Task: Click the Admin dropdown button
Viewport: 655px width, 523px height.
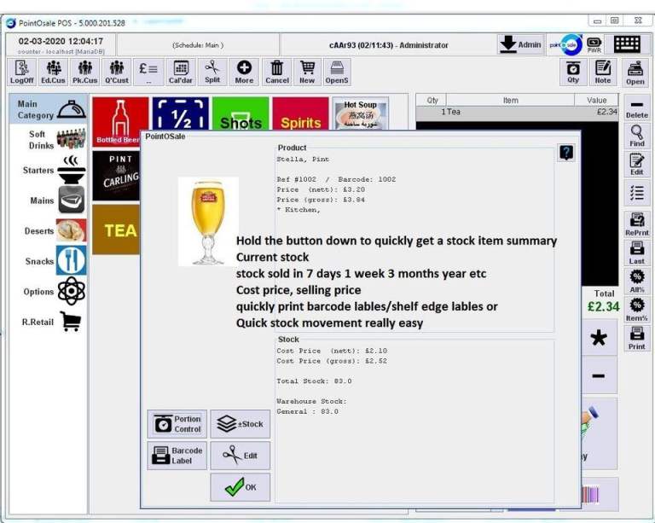Action: coord(520,44)
